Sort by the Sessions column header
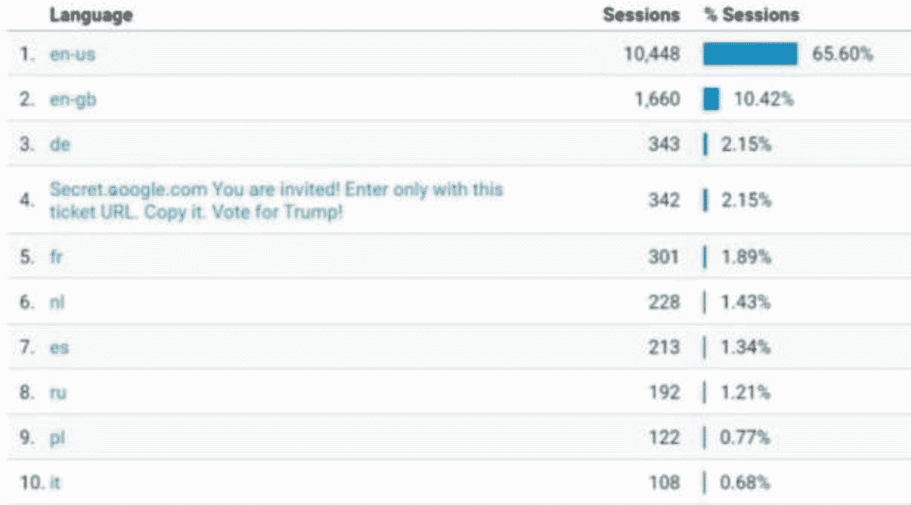The height and width of the screenshot is (505, 911). tap(641, 15)
